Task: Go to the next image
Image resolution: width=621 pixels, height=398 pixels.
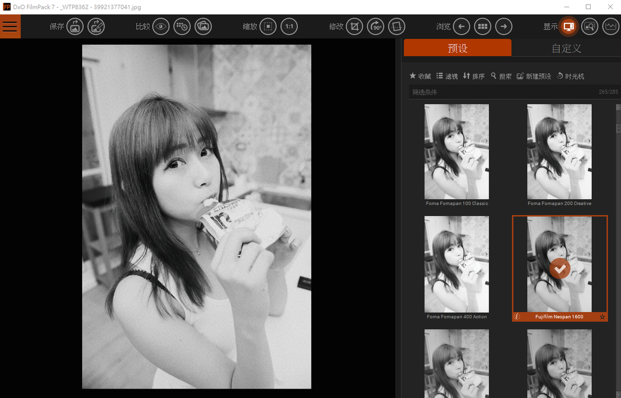Action: tap(504, 26)
